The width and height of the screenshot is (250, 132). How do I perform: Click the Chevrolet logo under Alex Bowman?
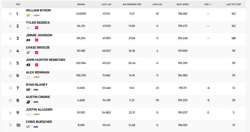coord(36,77)
